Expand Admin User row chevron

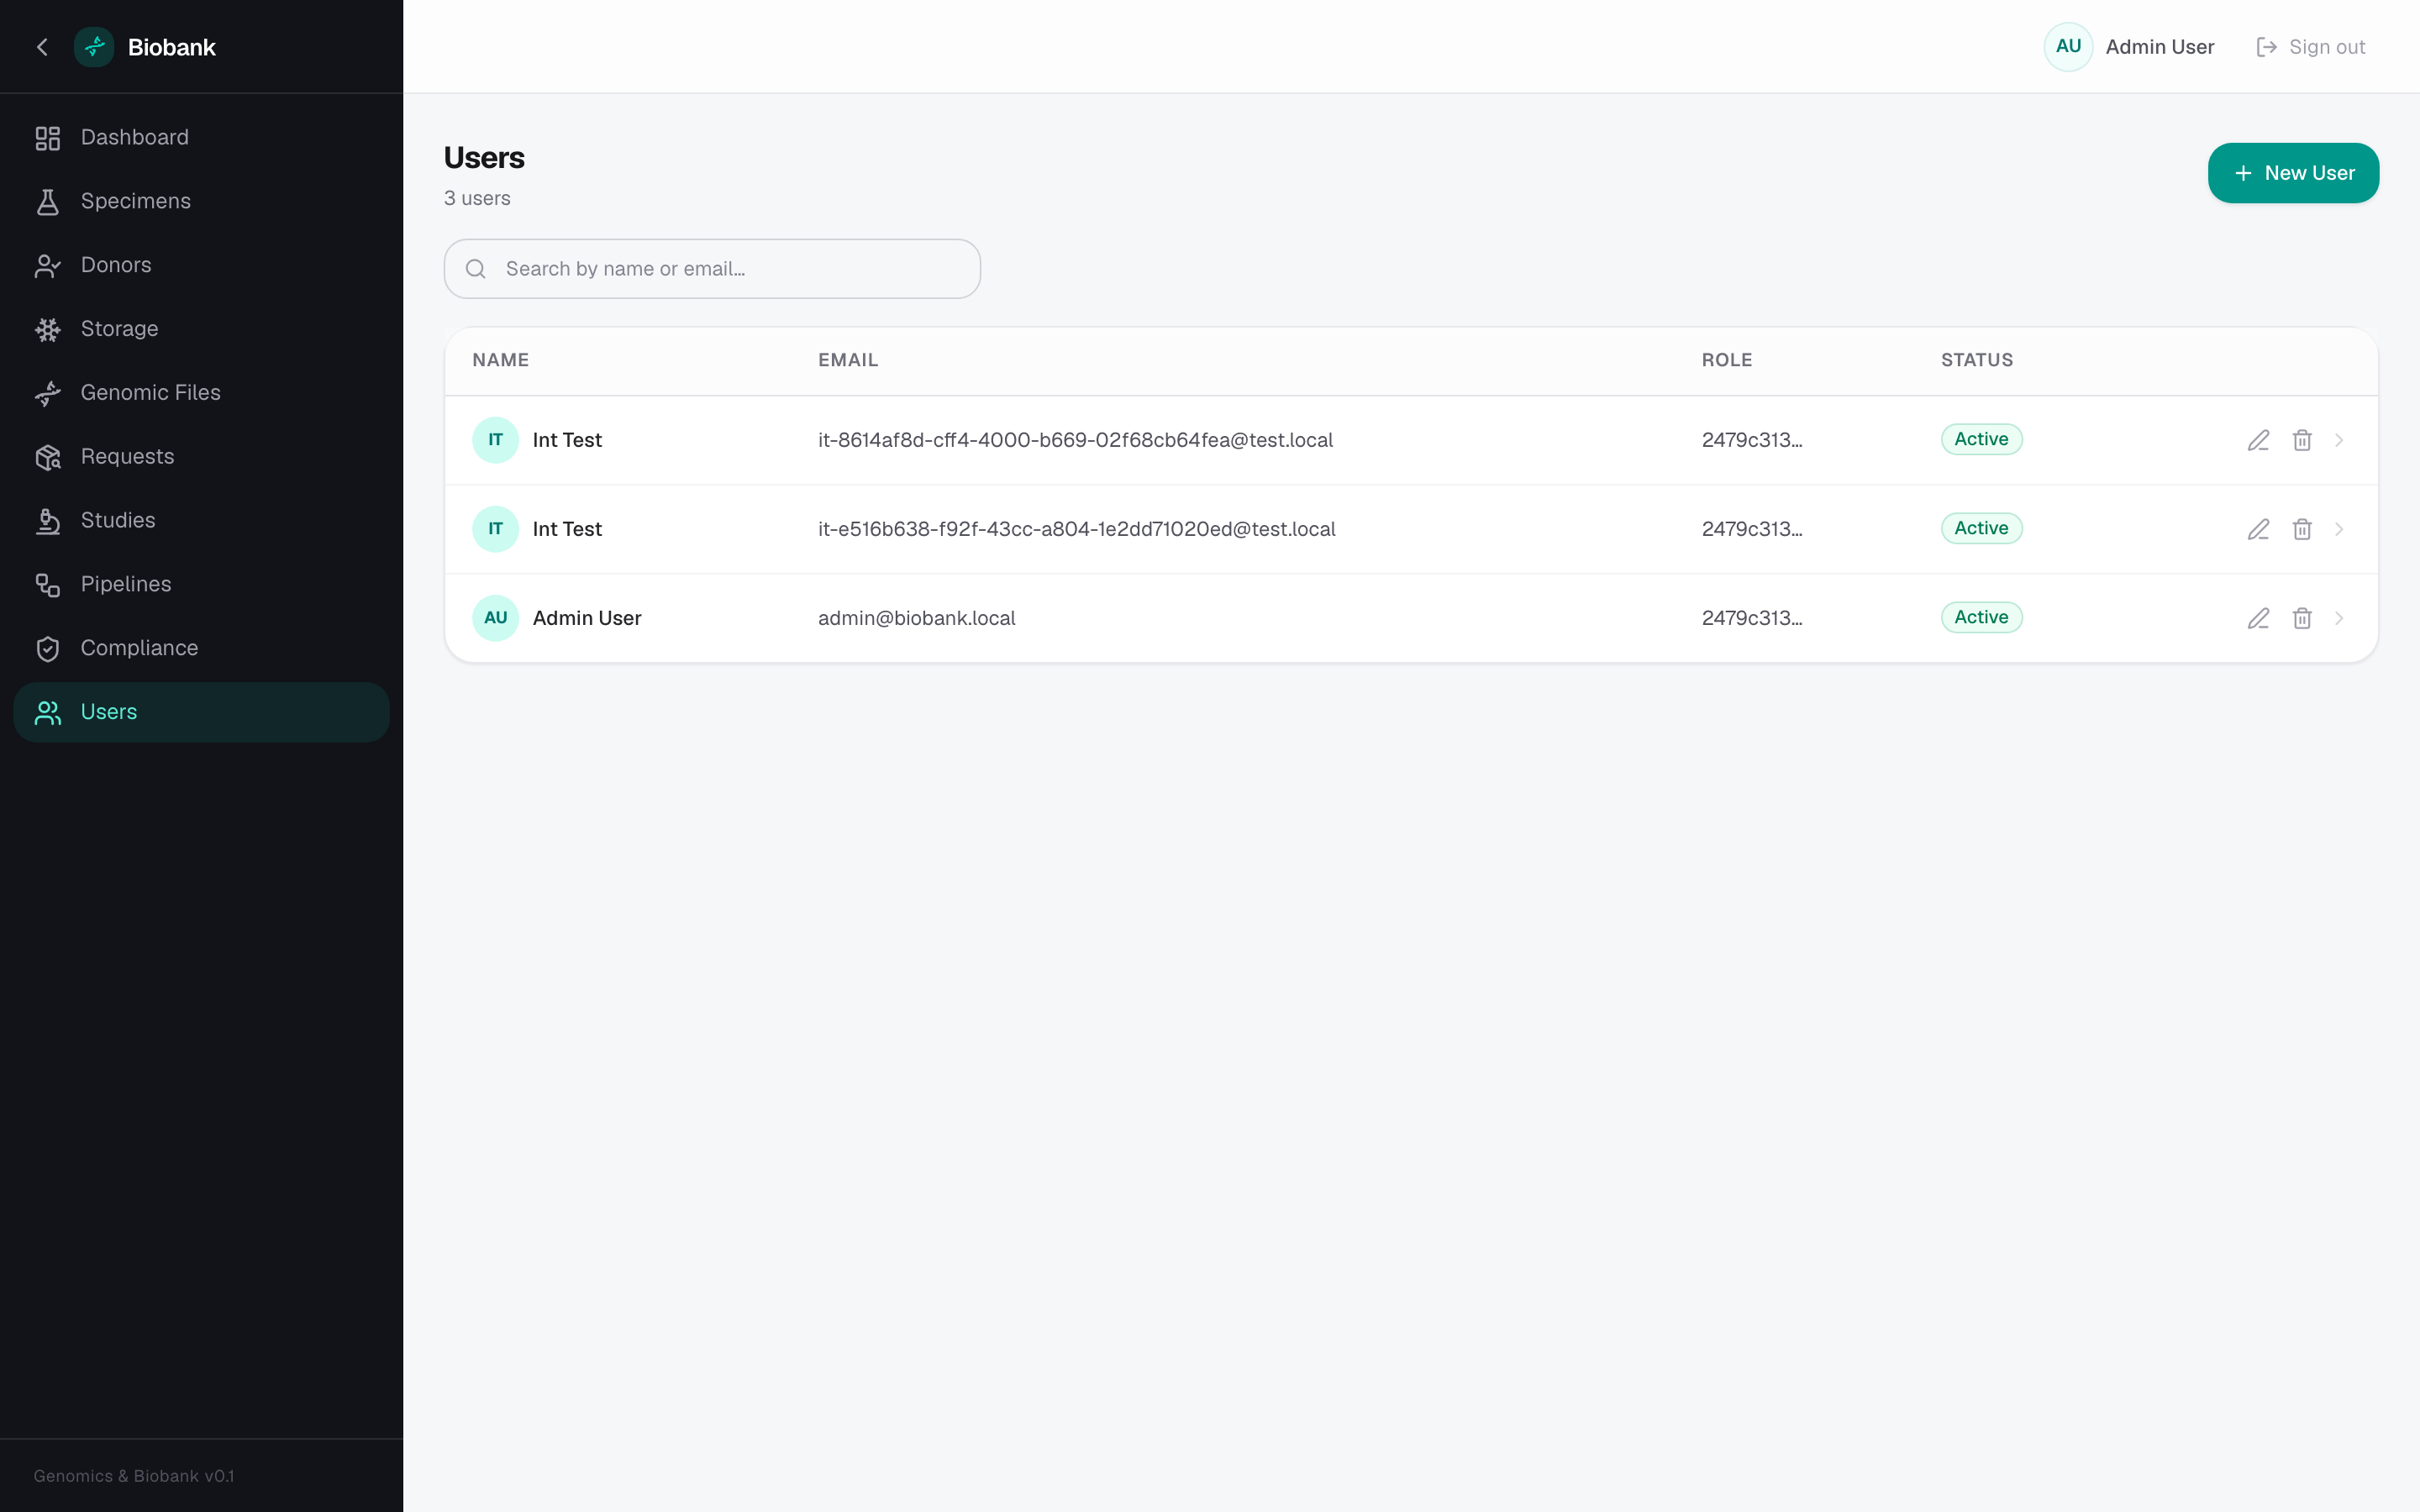2339,618
